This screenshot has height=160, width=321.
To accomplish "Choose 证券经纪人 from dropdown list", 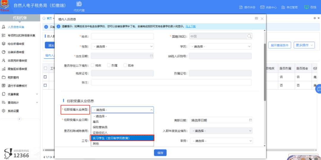I will coord(122,133).
